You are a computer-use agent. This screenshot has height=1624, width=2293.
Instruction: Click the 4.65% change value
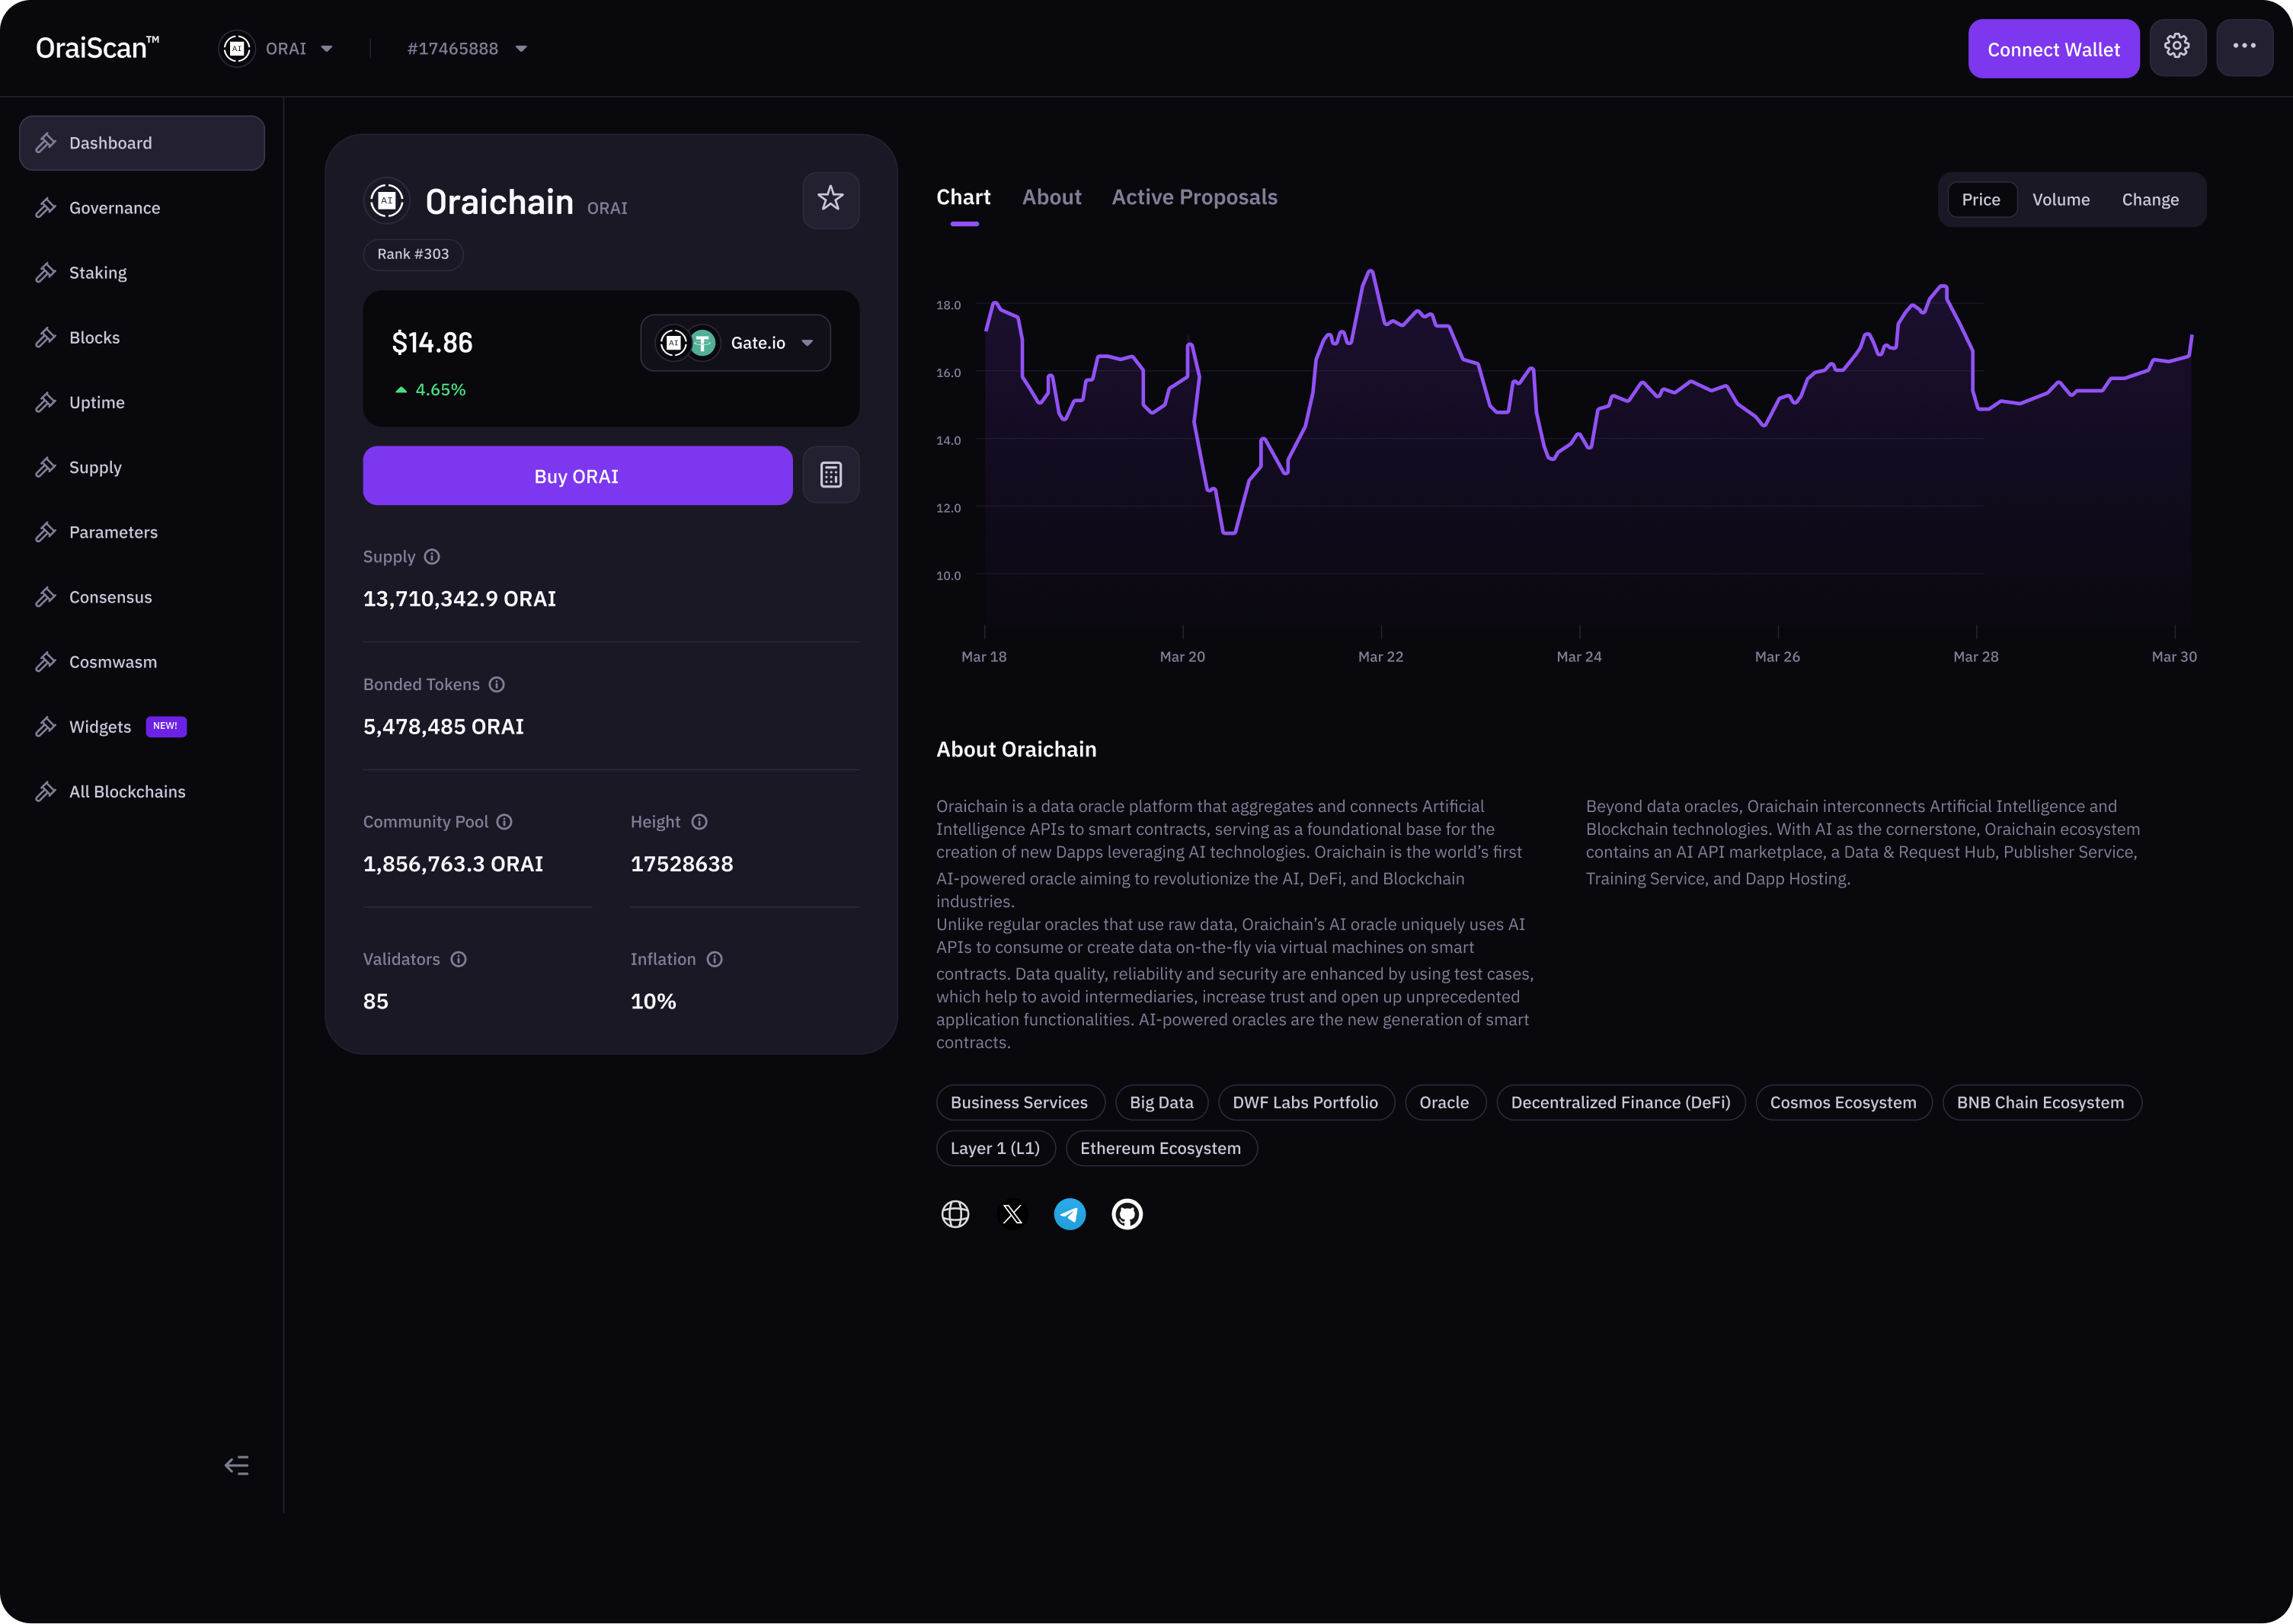440,390
